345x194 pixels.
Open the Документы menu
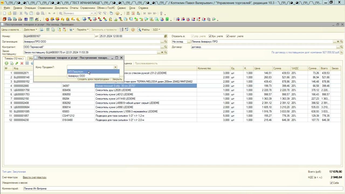61,8
